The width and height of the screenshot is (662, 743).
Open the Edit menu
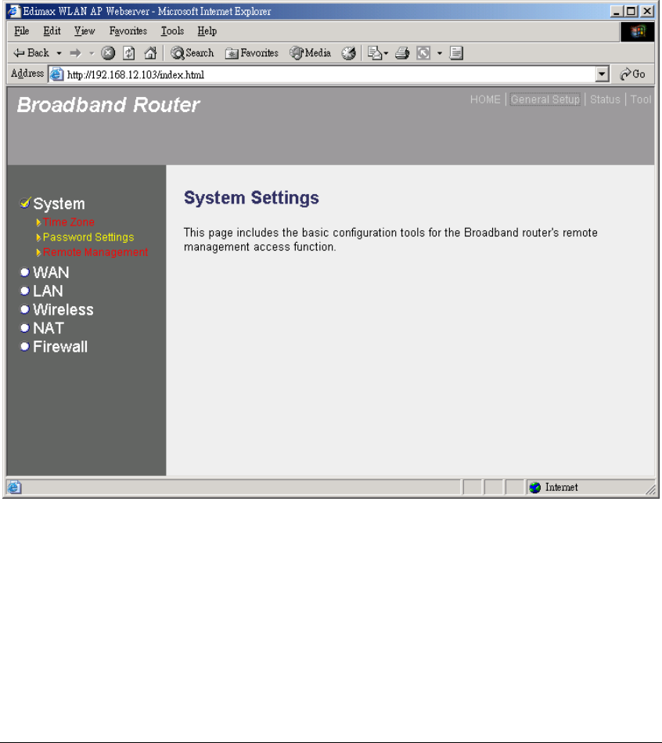tap(52, 31)
